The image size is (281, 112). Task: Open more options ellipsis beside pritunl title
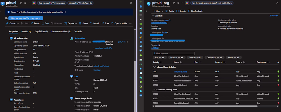tap(29, 3)
